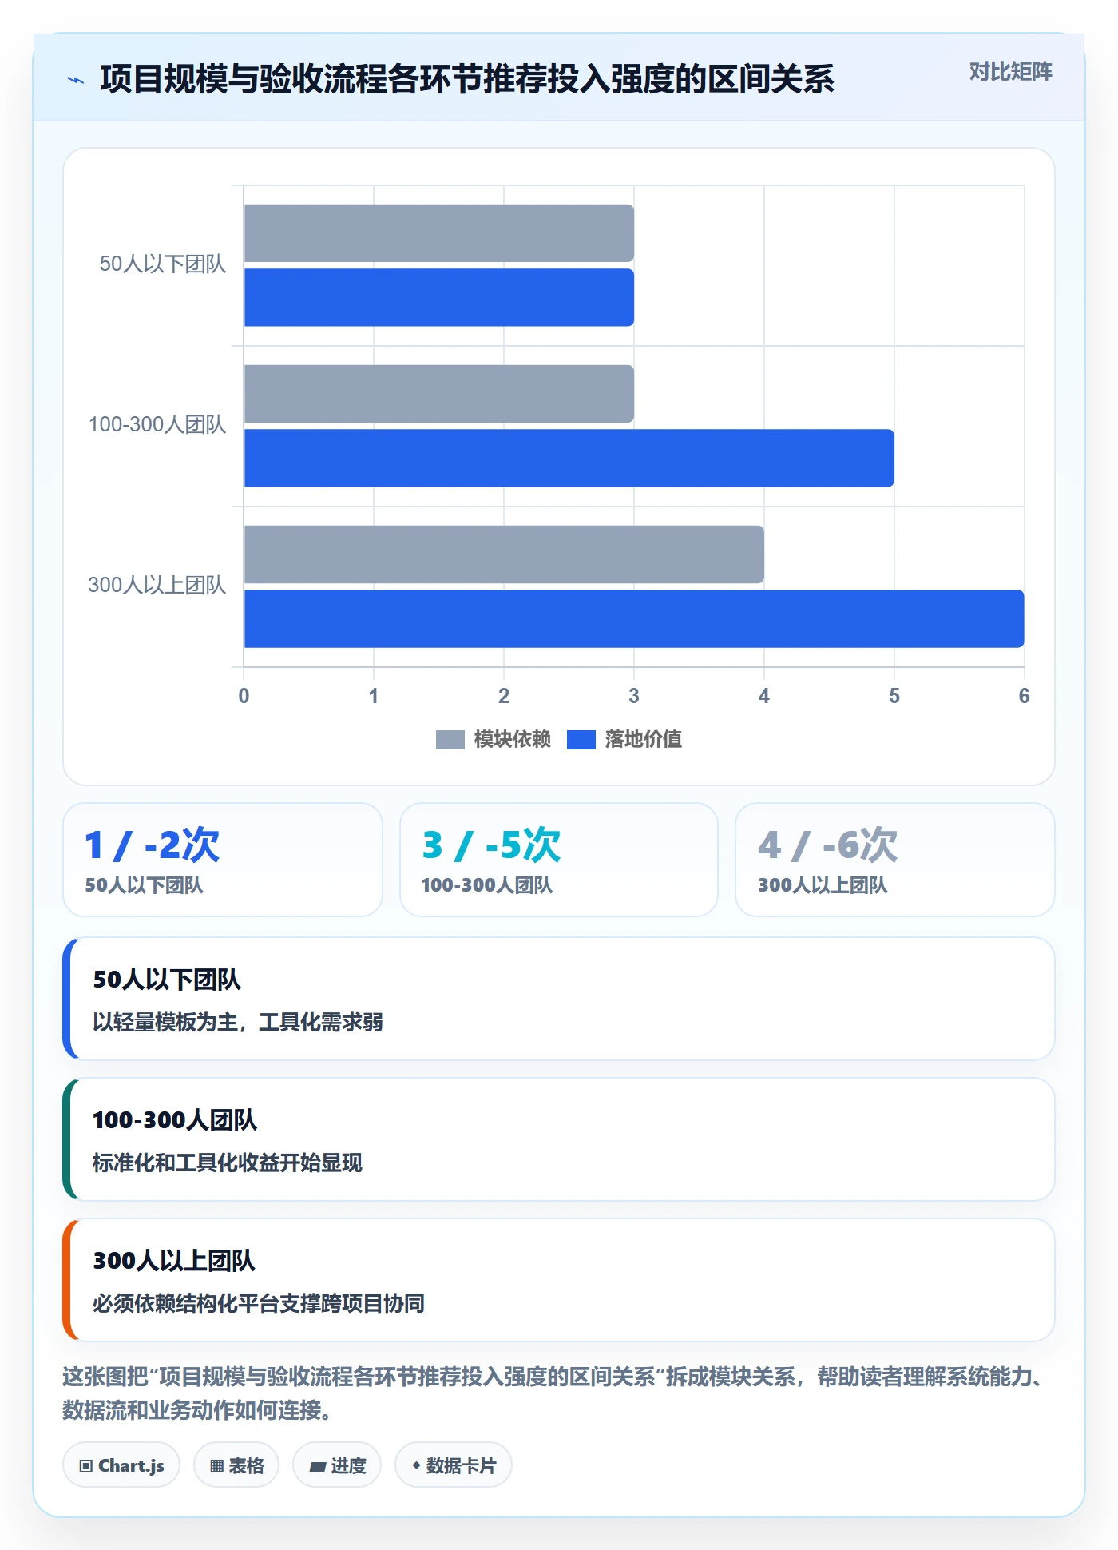Toggle the 模块依赖 legend swatch

coord(450,740)
